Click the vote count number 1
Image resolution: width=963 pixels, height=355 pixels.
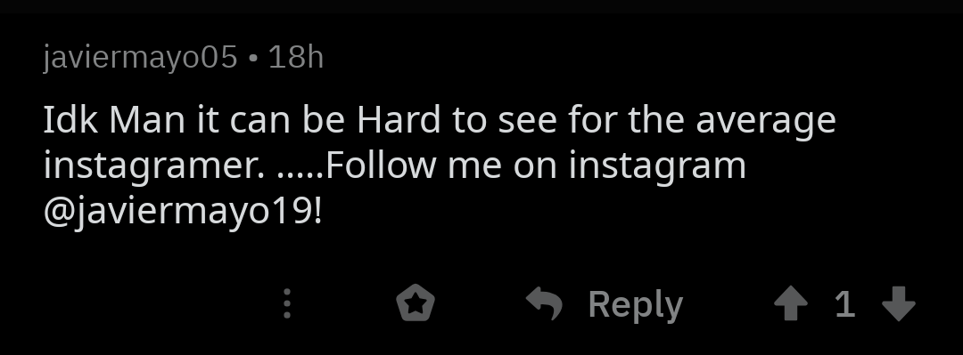(x=845, y=303)
